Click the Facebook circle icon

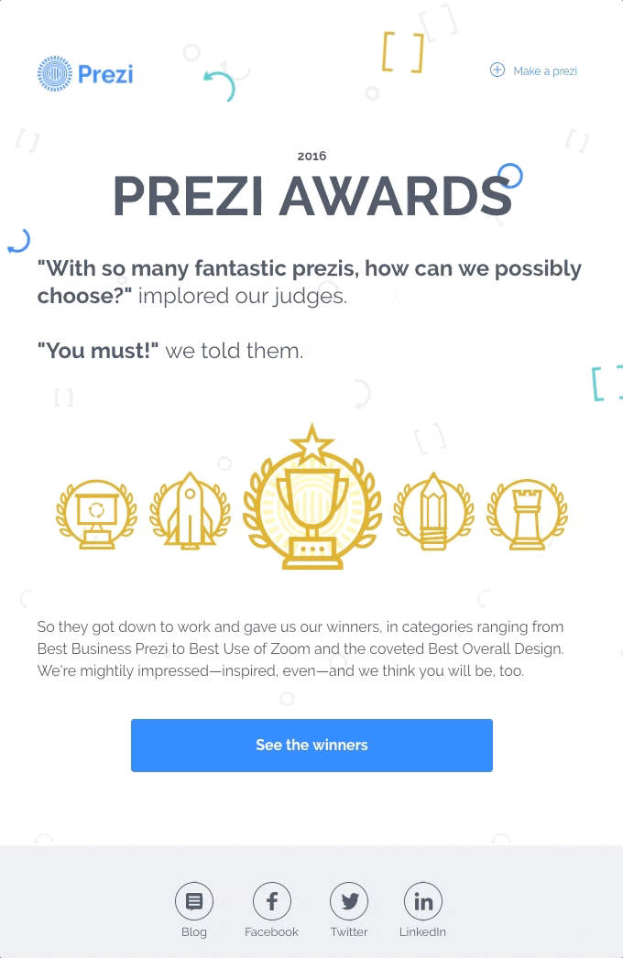pos(271,900)
